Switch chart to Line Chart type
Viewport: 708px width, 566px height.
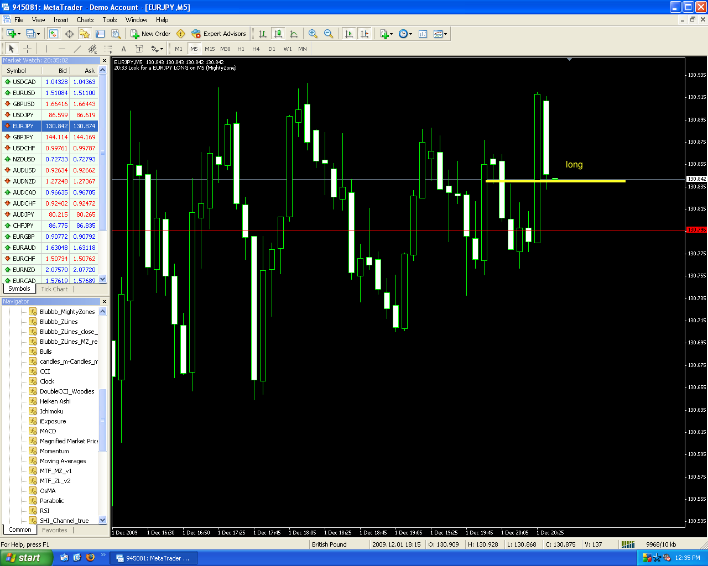[294, 34]
